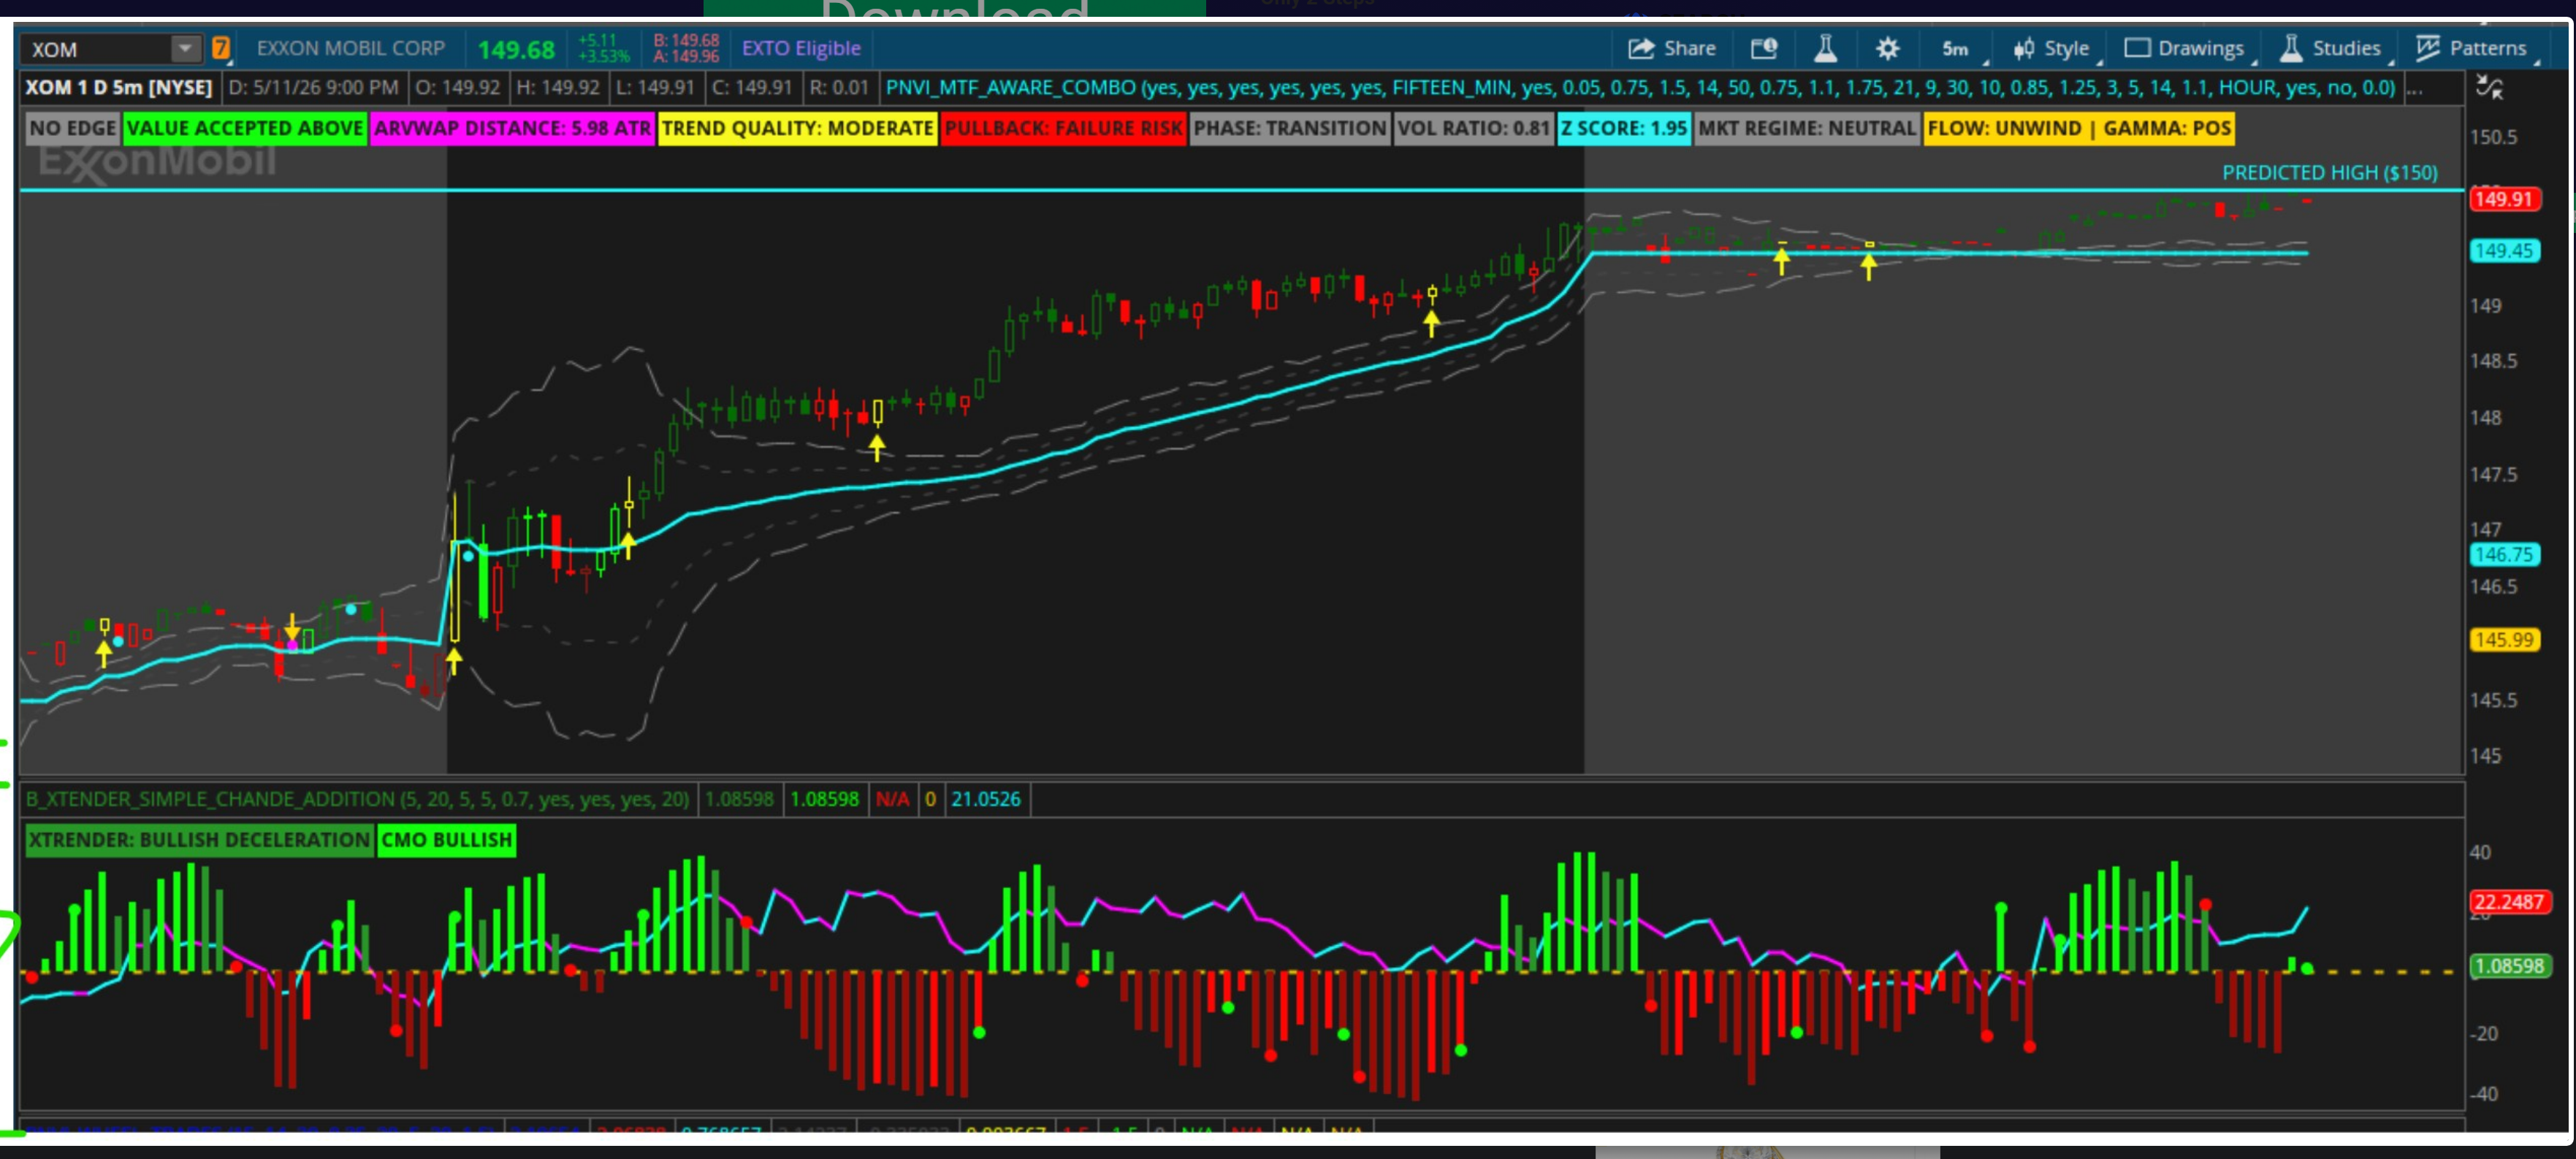Click the O: 149.92 open value
Screen dimensions: 2576x1159
click(x=457, y=88)
